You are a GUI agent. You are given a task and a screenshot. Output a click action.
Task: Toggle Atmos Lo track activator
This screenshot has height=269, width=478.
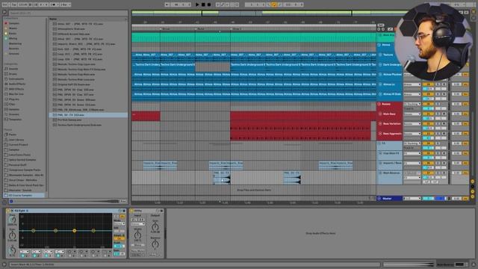pos(428,84)
